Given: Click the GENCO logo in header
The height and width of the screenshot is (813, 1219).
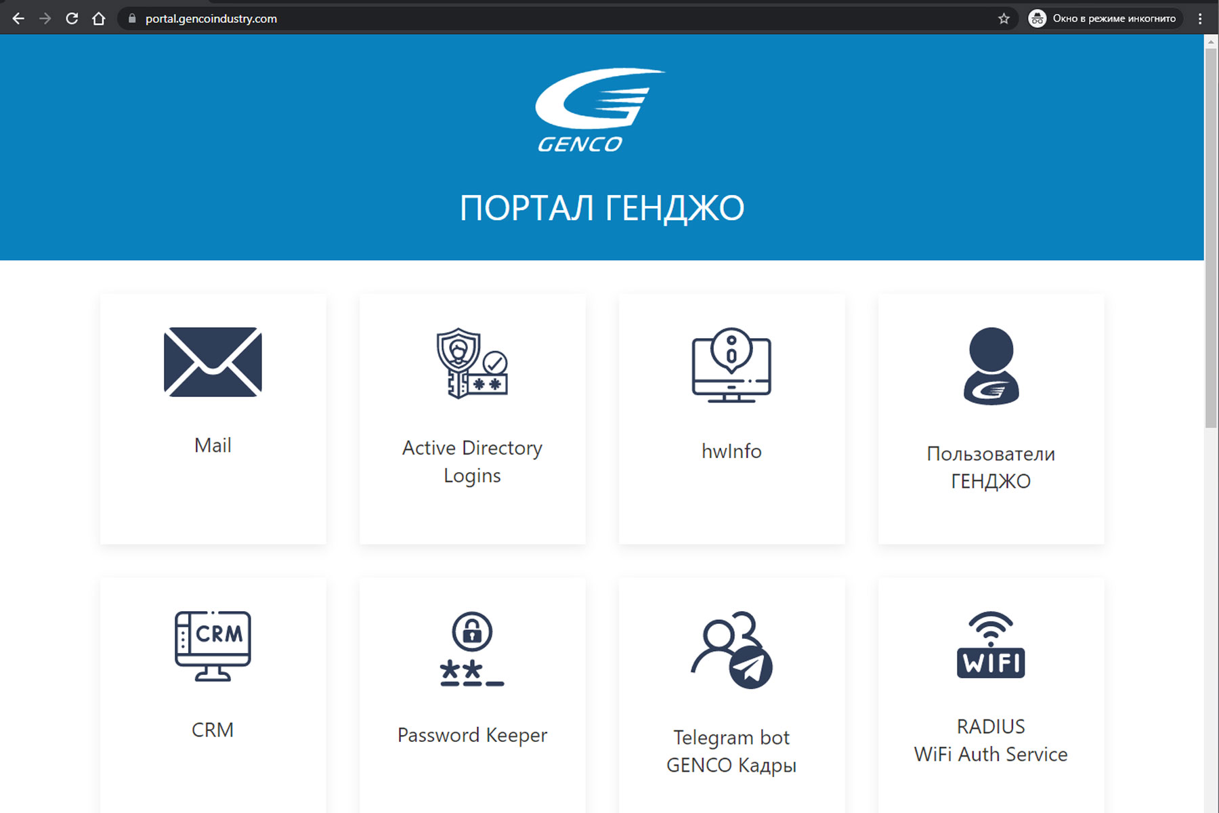Looking at the screenshot, I should (600, 110).
